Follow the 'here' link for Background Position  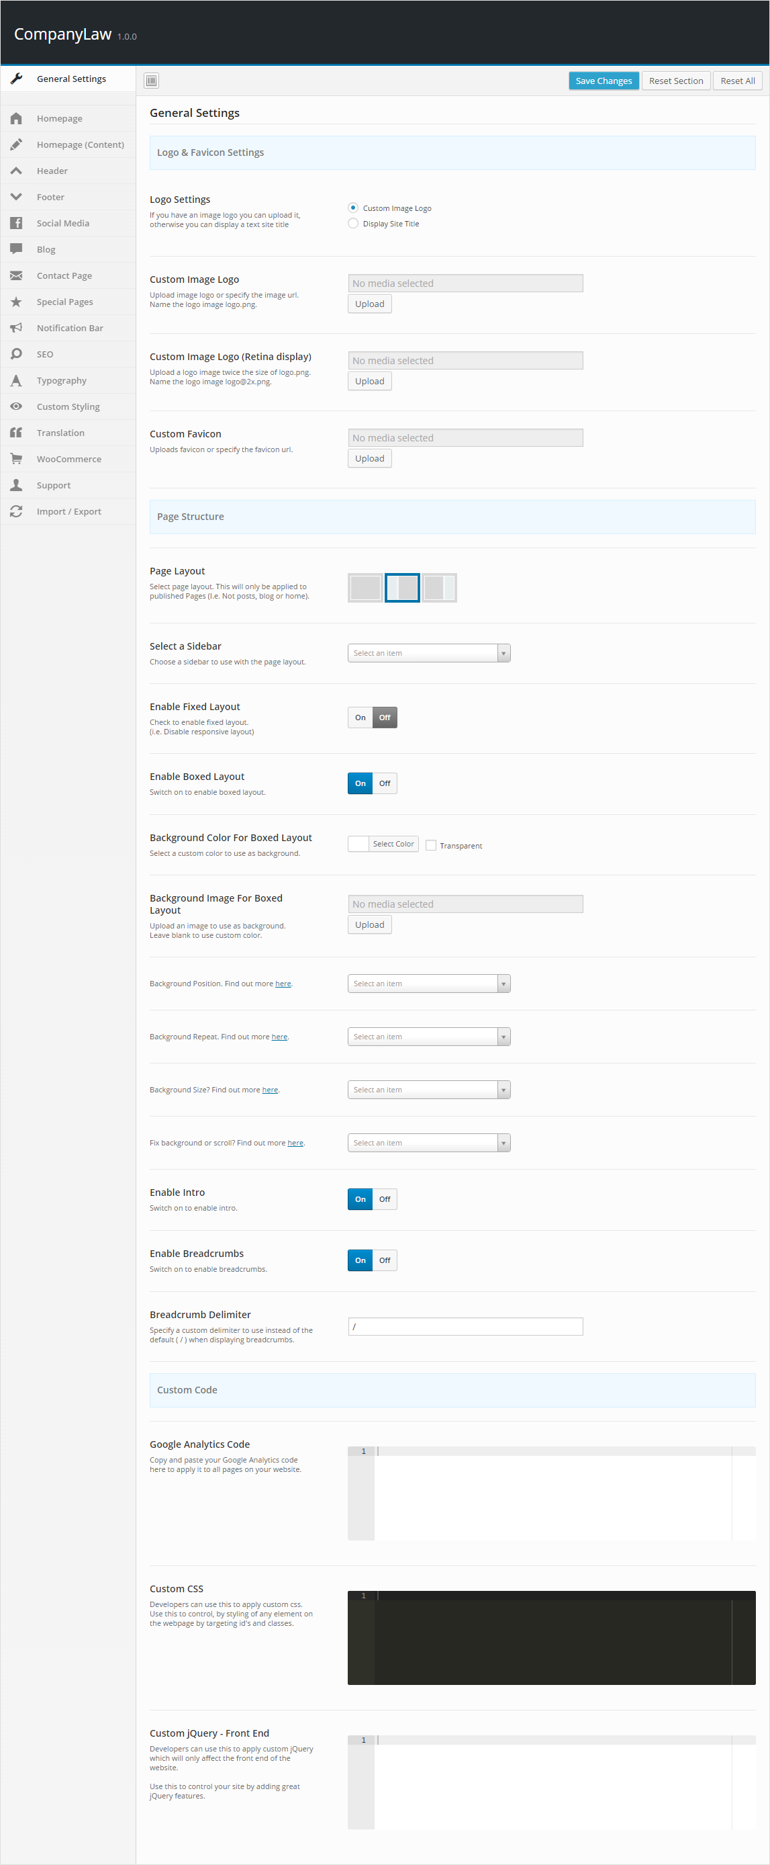pos(283,983)
